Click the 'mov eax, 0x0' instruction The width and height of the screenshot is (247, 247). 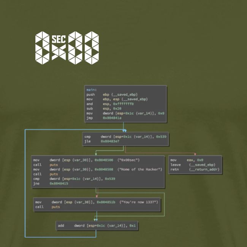tap(187, 160)
